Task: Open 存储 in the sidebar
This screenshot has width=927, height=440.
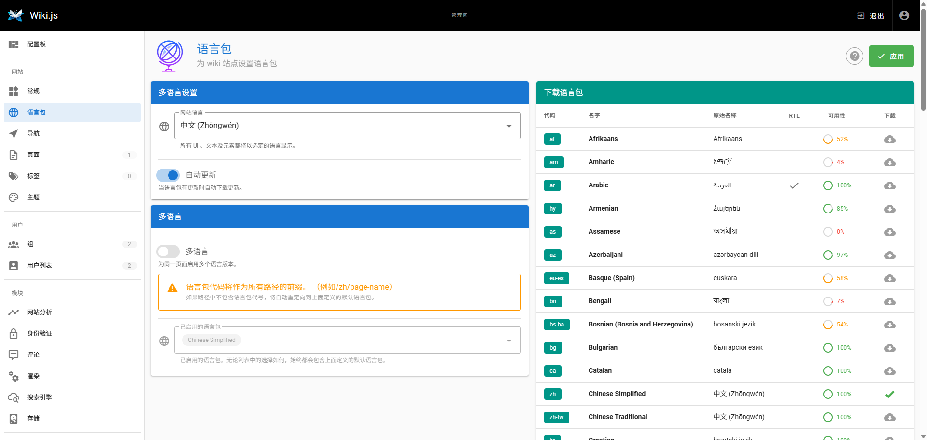Action: tap(72, 418)
